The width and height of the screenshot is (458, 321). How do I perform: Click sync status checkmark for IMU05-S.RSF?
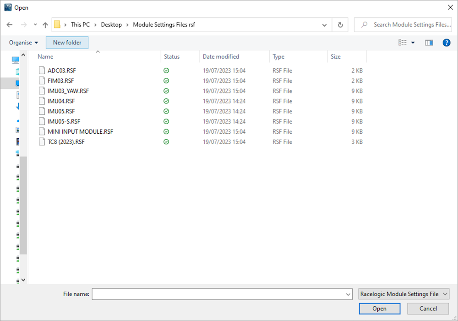click(x=166, y=121)
